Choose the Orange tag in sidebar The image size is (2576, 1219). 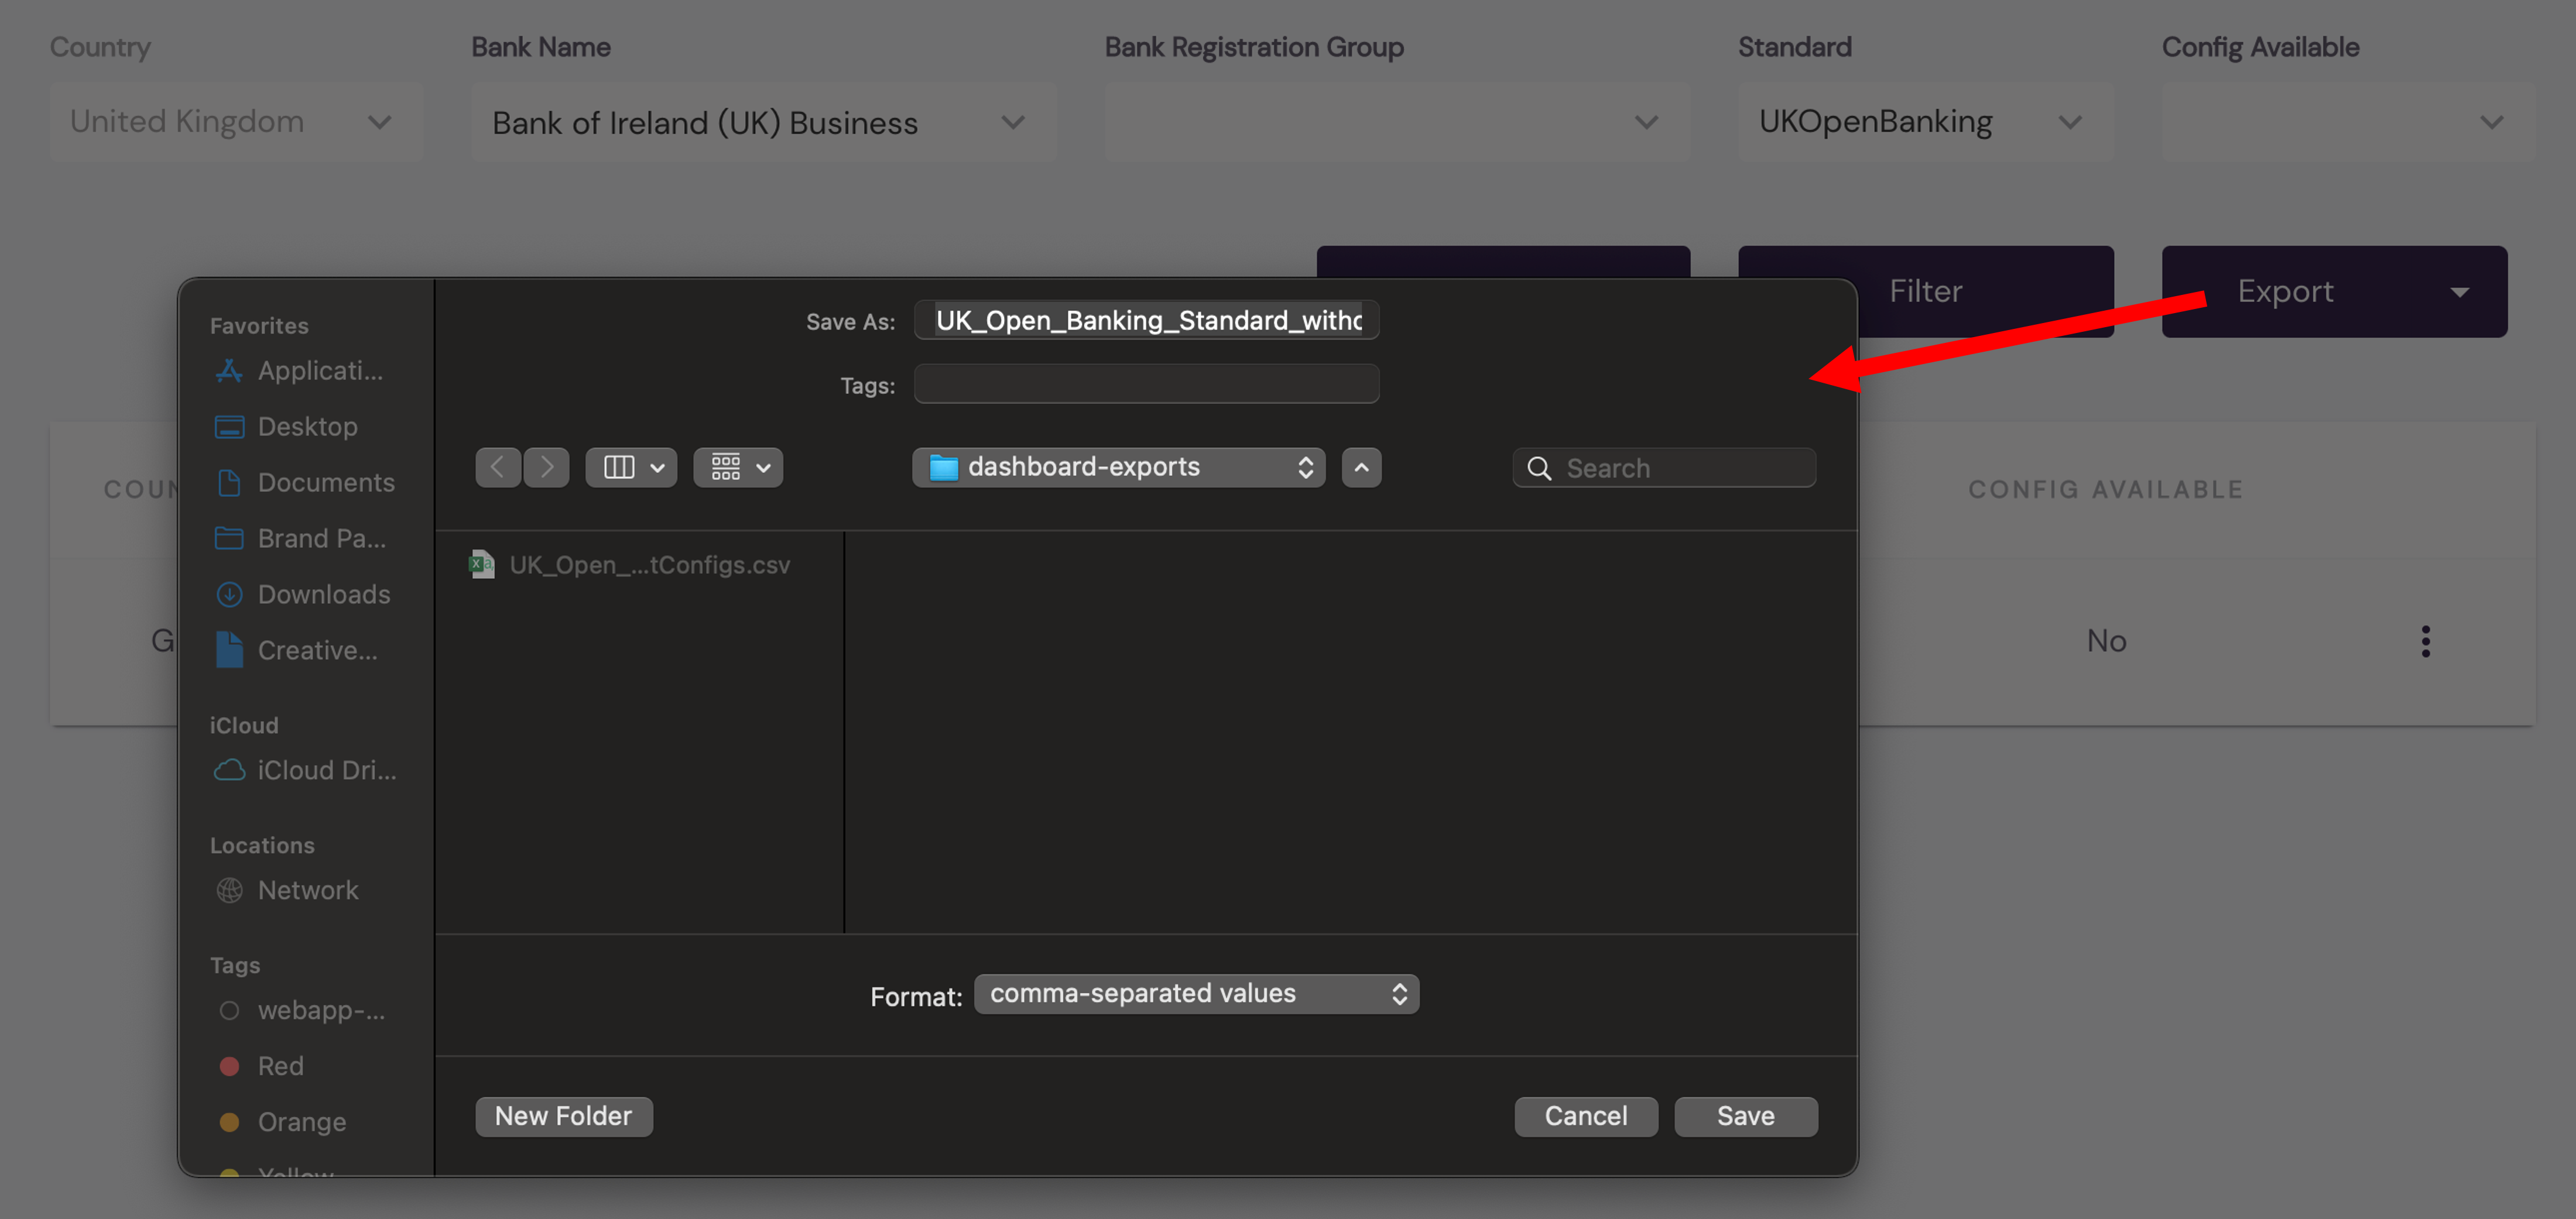(x=301, y=1122)
